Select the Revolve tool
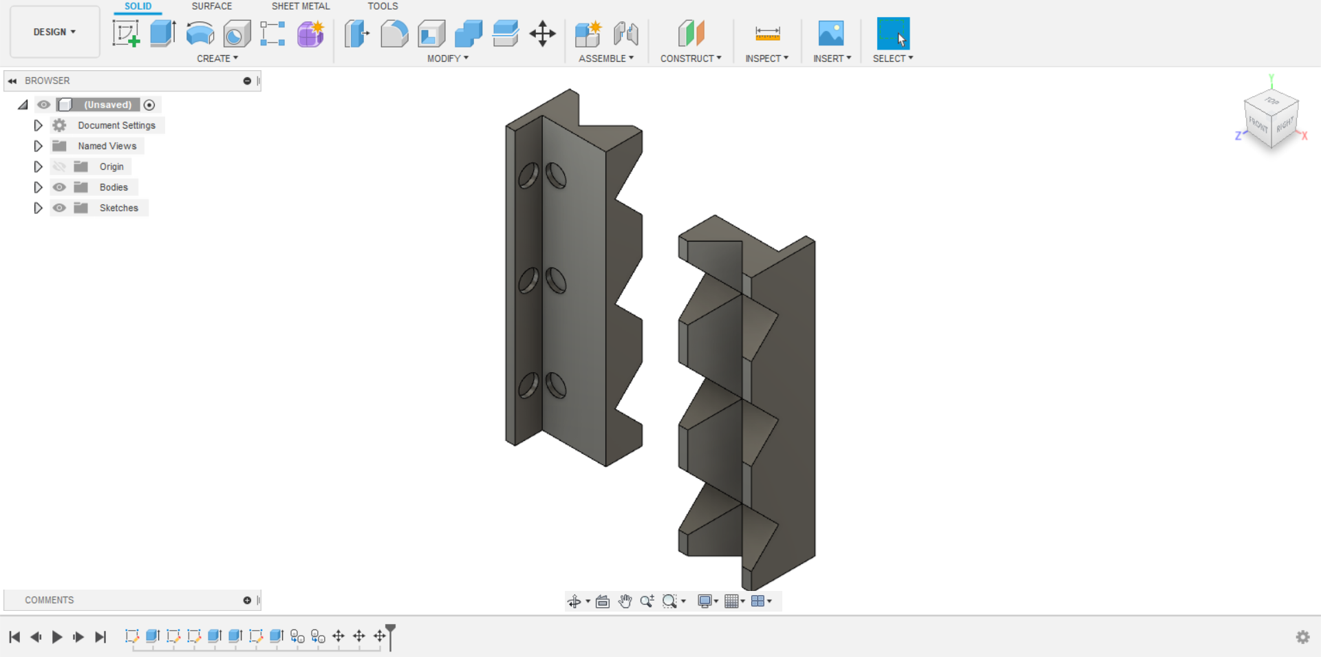Screen dimensions: 1321x657 pos(200,33)
